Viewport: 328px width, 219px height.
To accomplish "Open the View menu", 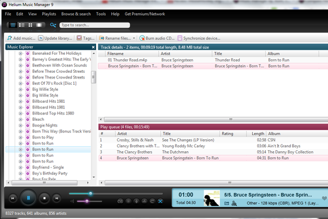I will tap(32, 14).
